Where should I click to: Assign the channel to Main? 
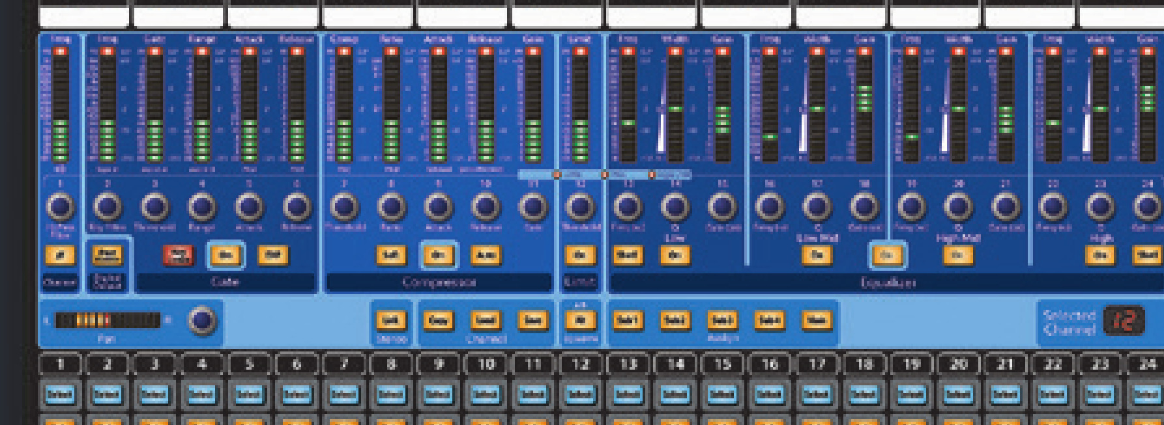pos(816,320)
